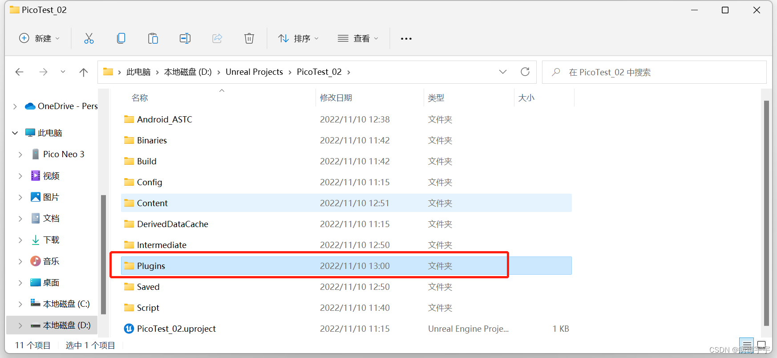The image size is (777, 358).
Task: Click the OneDrive cloud icon
Action: pyautogui.click(x=30, y=106)
